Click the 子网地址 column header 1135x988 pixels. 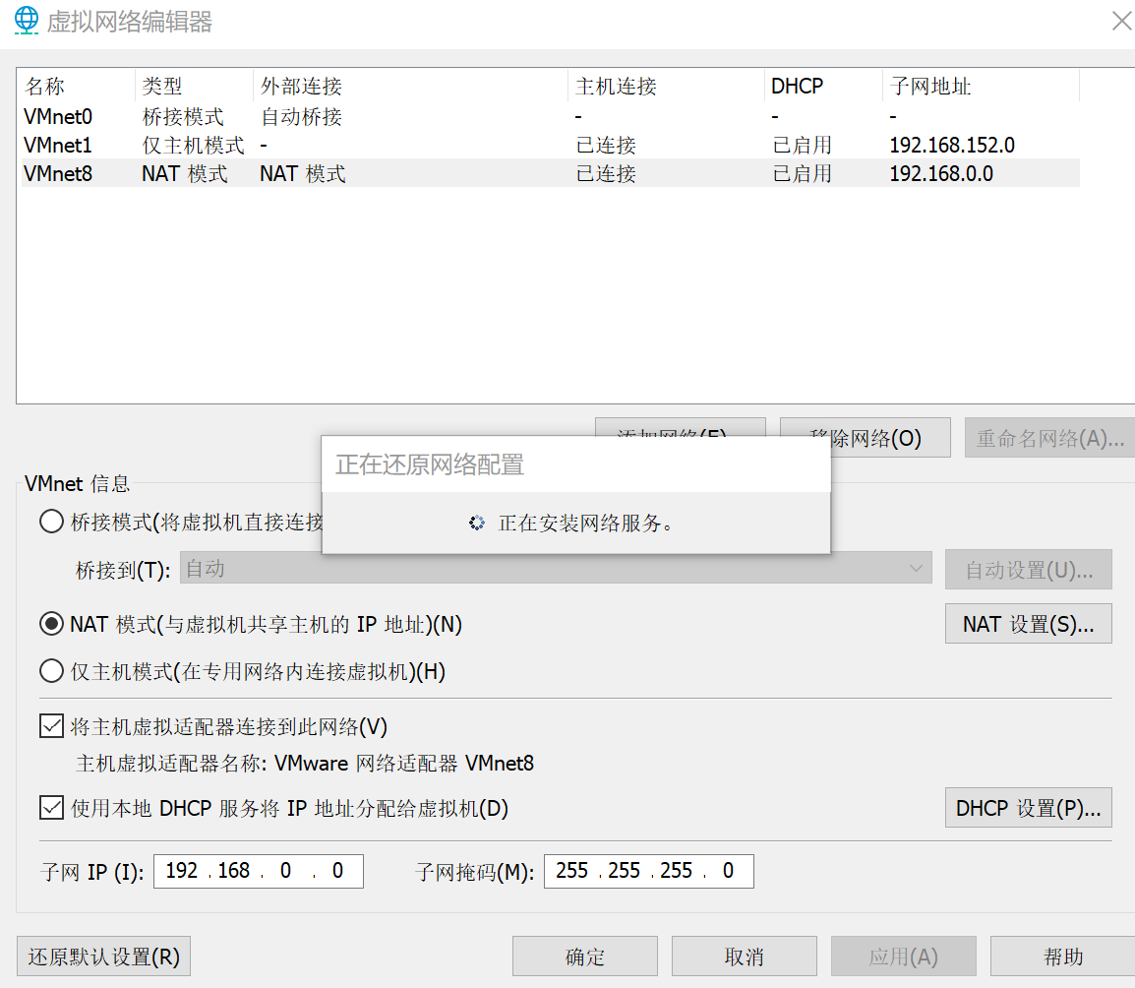[981, 87]
